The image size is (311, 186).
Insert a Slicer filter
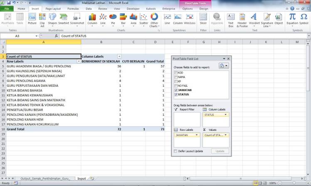coord(203,19)
